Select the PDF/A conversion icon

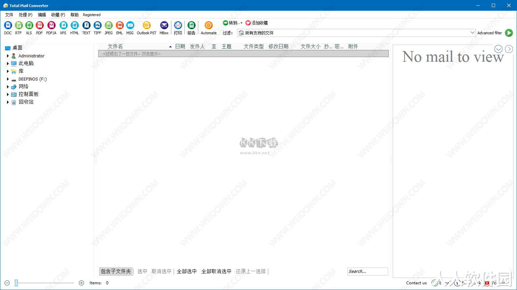coord(51,25)
